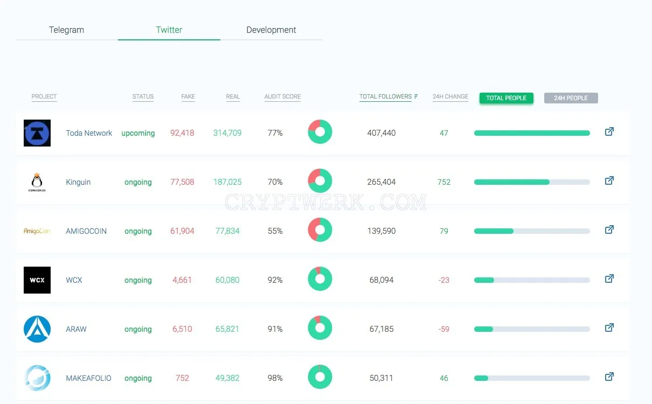The width and height of the screenshot is (652, 404).
Task: Open external link icon for ARAW
Action: click(x=609, y=328)
